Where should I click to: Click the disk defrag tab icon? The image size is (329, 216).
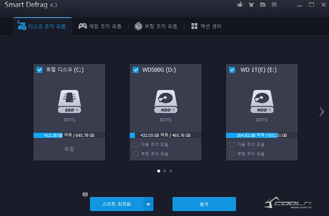21,25
